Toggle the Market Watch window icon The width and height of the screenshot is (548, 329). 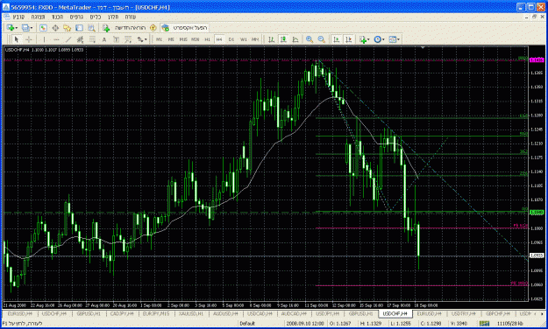tap(43, 27)
